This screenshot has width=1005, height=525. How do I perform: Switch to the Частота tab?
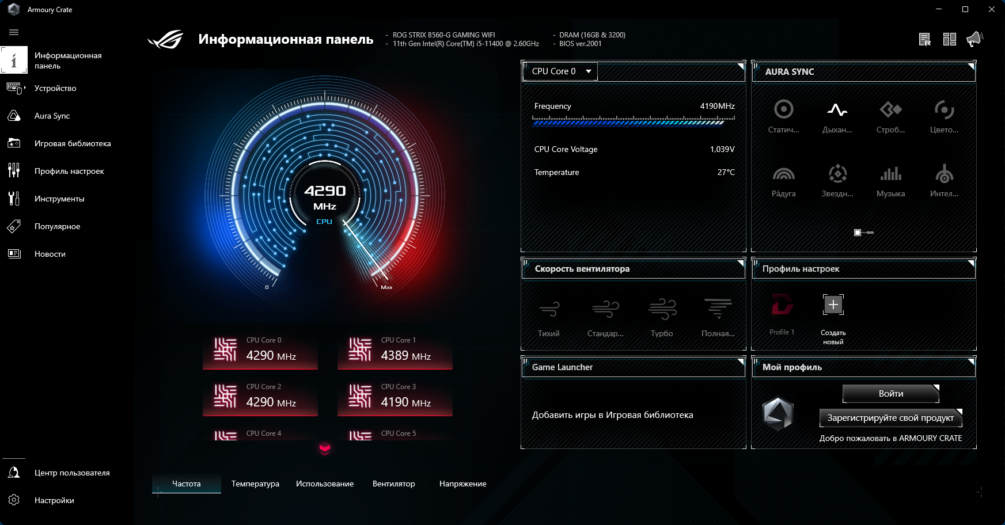coord(187,484)
